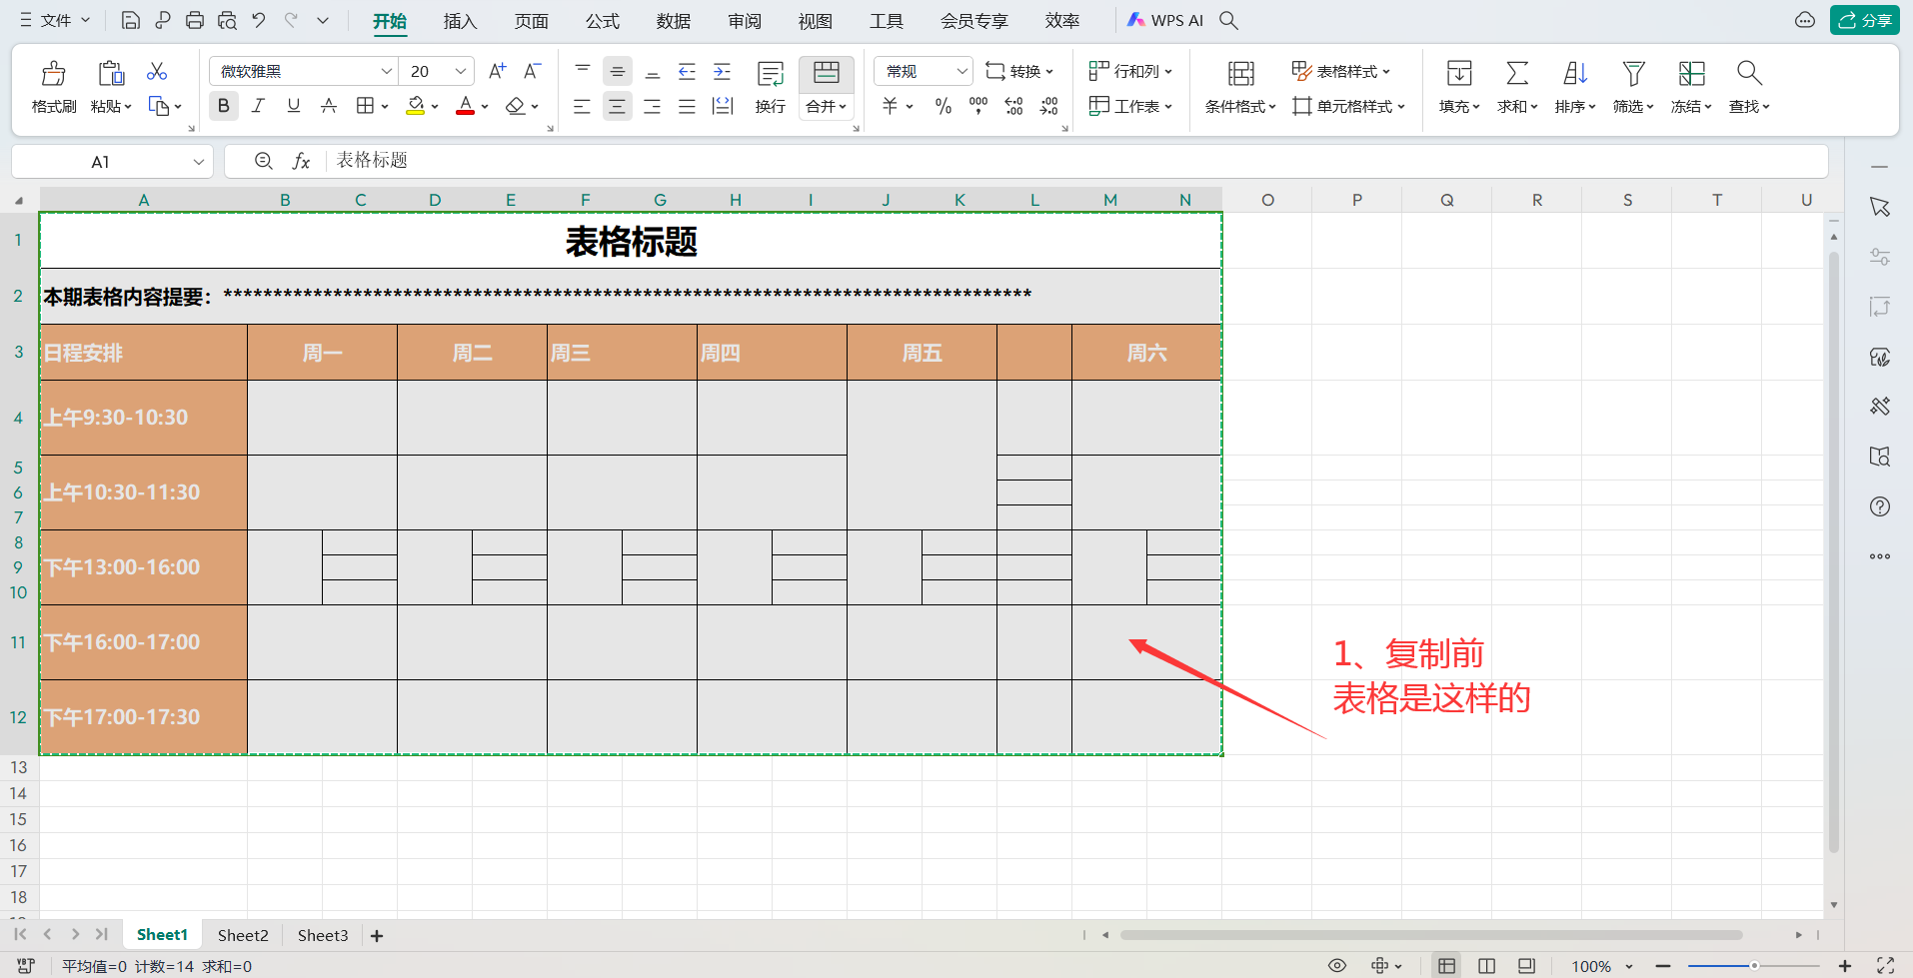The image size is (1913, 978).
Task: Click the Conditional formatting (条件格式) icon
Action: click(x=1240, y=73)
